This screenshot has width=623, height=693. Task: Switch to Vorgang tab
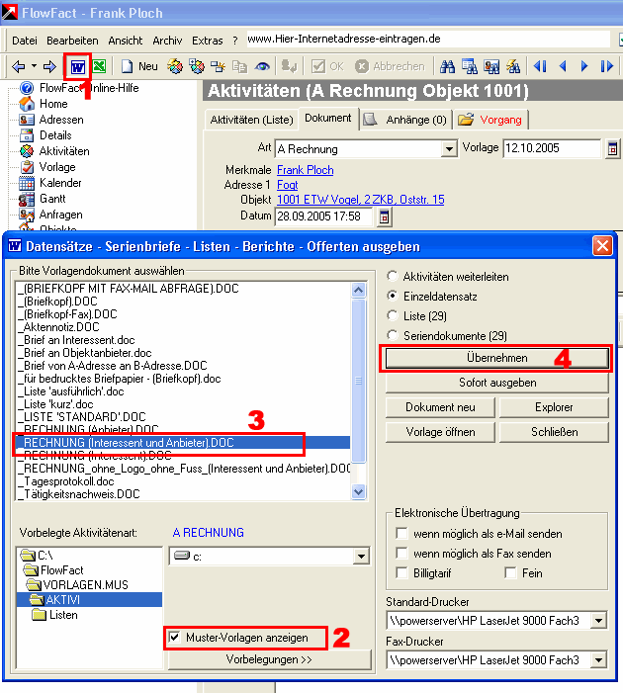click(x=490, y=120)
